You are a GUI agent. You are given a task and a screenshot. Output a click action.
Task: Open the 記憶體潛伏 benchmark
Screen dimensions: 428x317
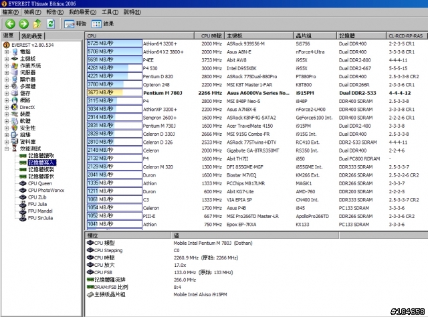pyautogui.click(x=41, y=177)
